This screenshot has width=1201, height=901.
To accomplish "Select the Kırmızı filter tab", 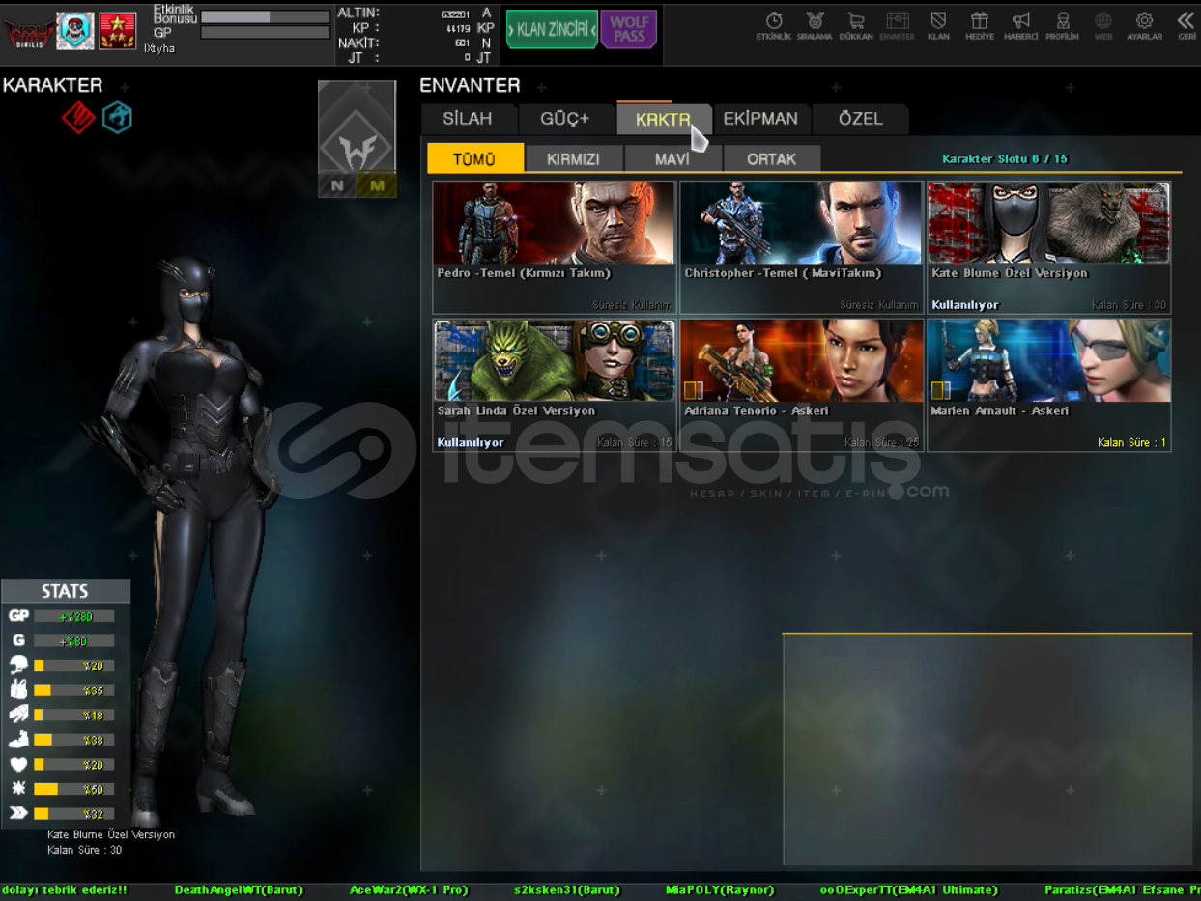I will tap(573, 158).
